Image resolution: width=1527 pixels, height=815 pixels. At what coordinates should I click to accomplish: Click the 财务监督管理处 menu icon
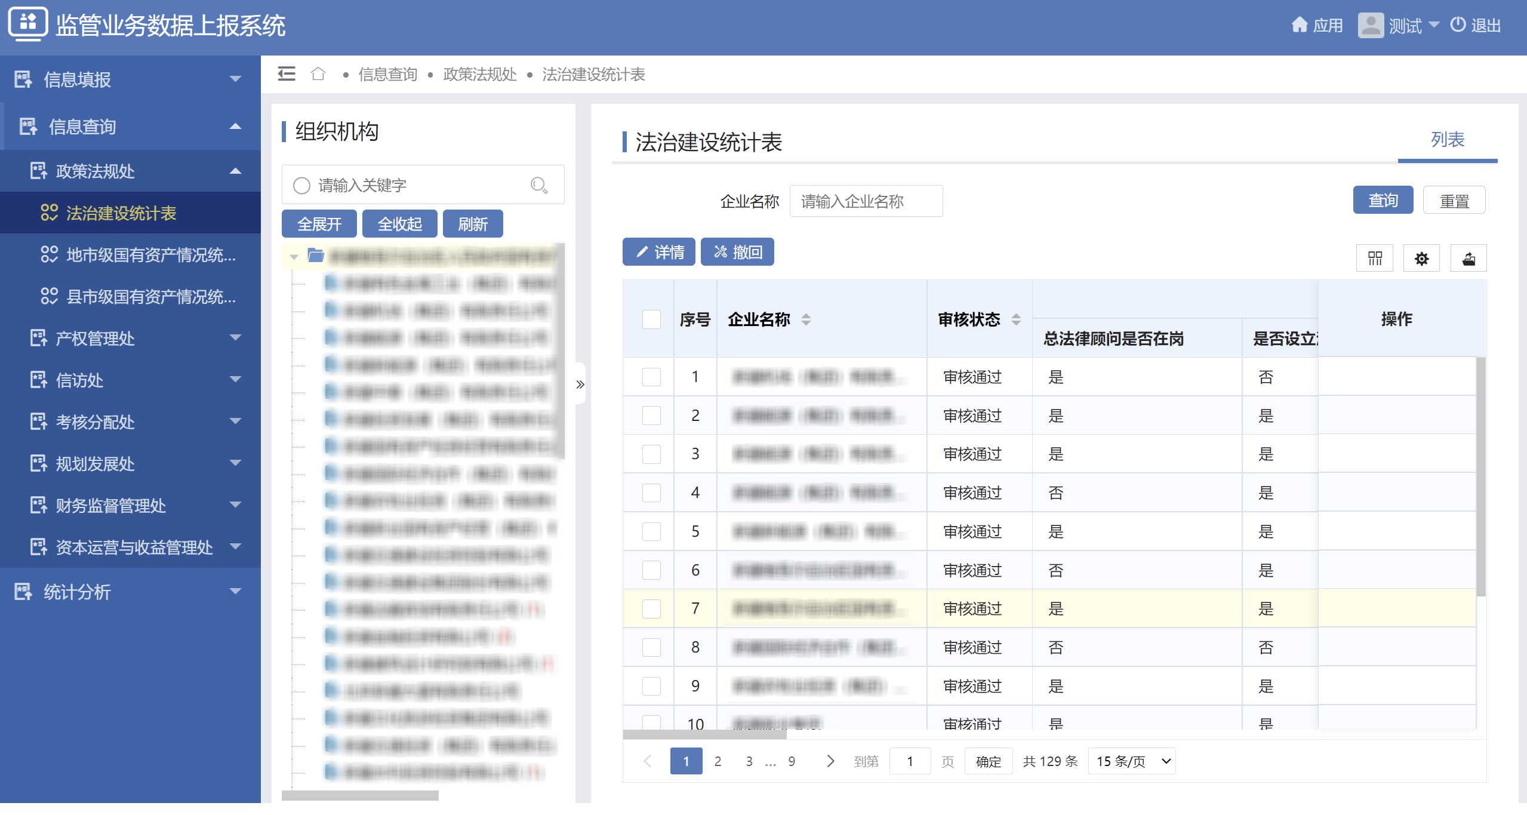point(39,505)
